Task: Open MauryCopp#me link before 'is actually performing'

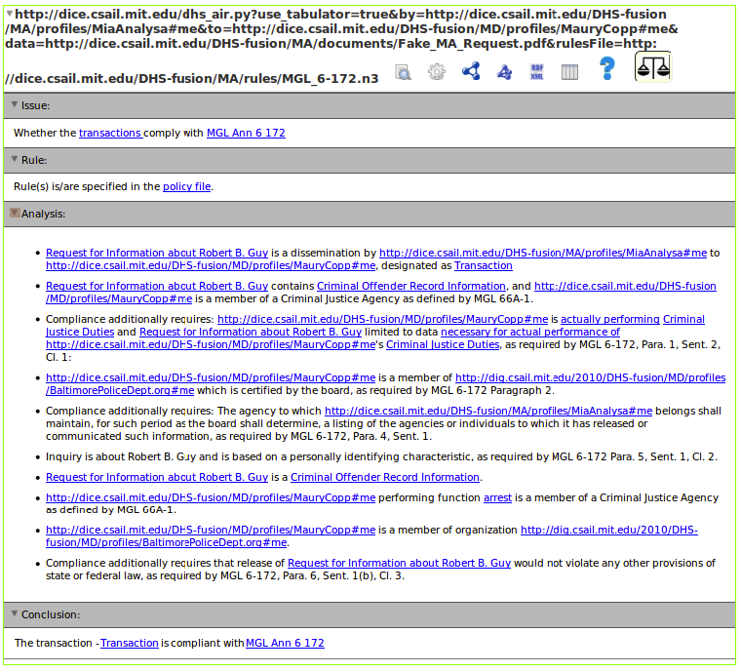Action: (383, 320)
